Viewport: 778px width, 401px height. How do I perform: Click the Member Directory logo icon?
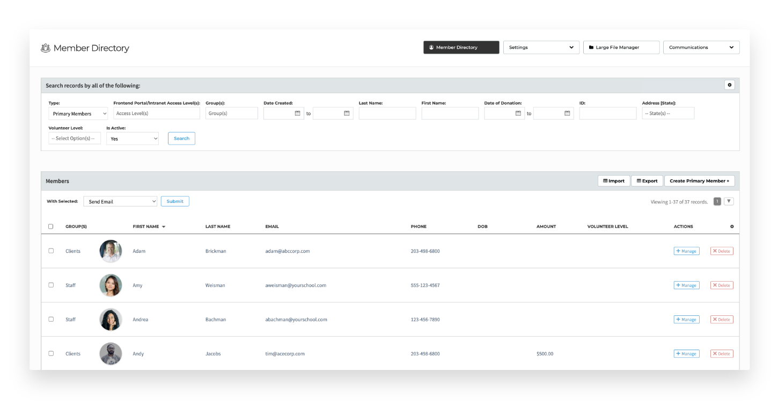click(45, 48)
